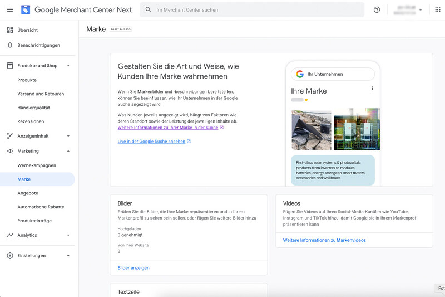The width and height of the screenshot is (445, 297).
Task: Click the solar panel rocks thumbnail
Action: 311,130
